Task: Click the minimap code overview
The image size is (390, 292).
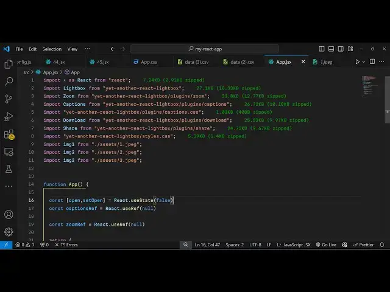Action: [x=370, y=86]
